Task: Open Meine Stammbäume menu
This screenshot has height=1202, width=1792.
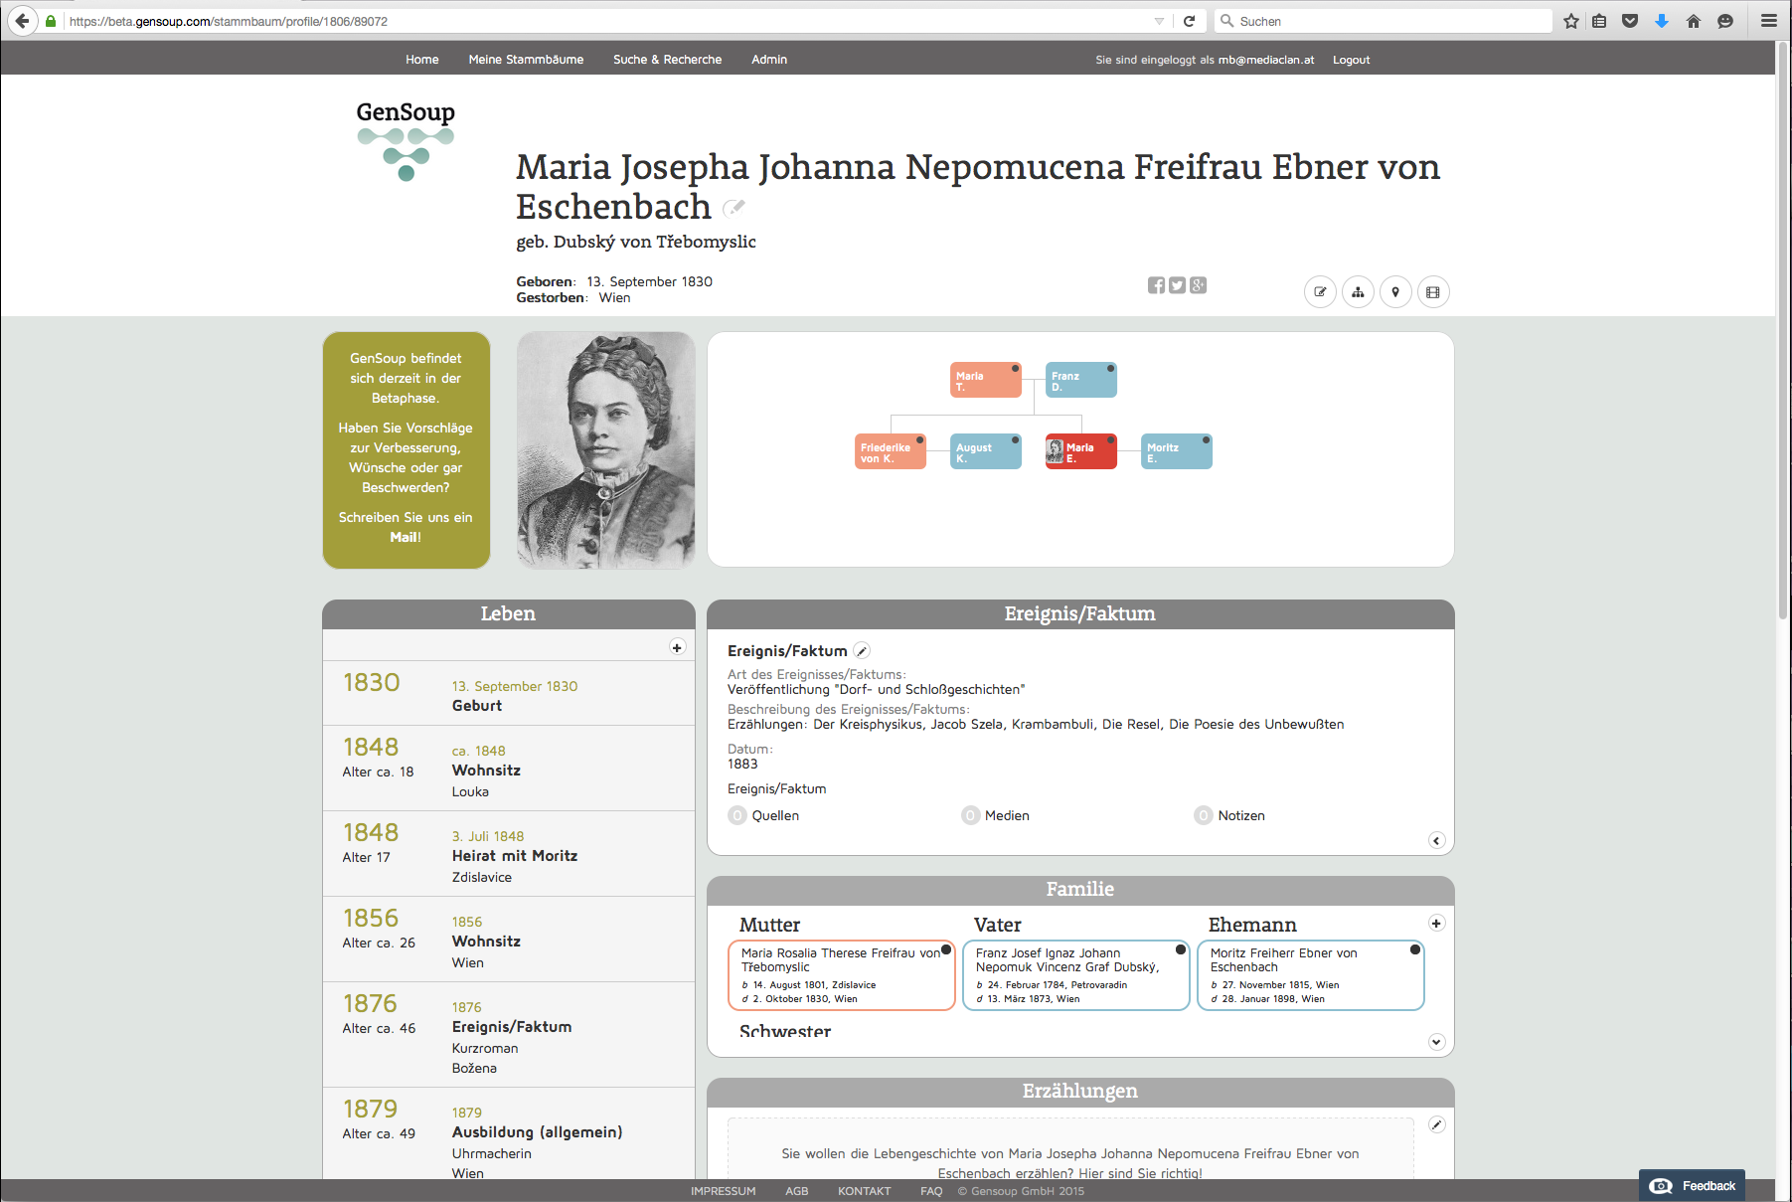Action: 526,60
